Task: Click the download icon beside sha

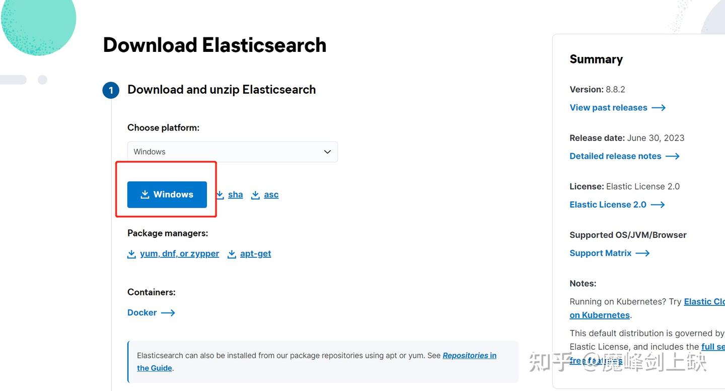Action: (x=220, y=195)
